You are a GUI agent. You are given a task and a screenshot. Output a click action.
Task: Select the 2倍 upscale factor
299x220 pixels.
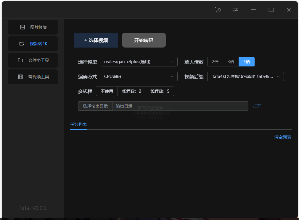click(x=215, y=62)
